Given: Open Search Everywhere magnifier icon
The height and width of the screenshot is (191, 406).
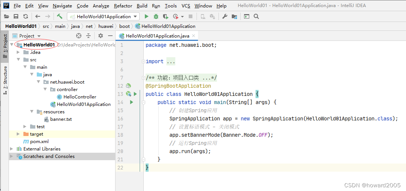Looking at the screenshot, I should click(256, 17).
